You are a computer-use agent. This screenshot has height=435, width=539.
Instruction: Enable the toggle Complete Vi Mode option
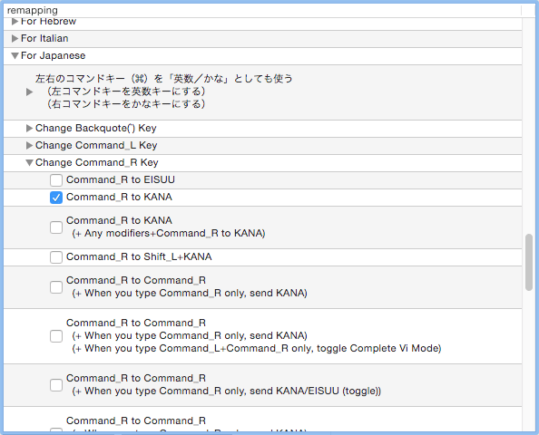tap(56, 336)
